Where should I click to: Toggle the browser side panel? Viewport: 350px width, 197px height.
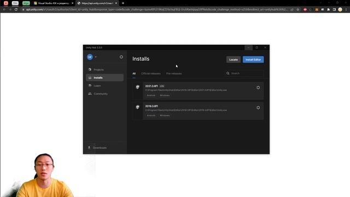334,10
